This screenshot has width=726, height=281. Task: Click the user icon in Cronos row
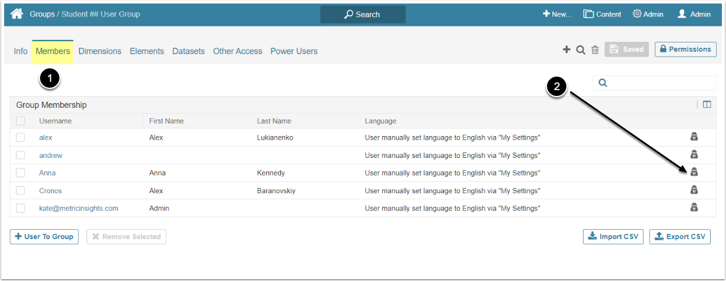tap(694, 190)
